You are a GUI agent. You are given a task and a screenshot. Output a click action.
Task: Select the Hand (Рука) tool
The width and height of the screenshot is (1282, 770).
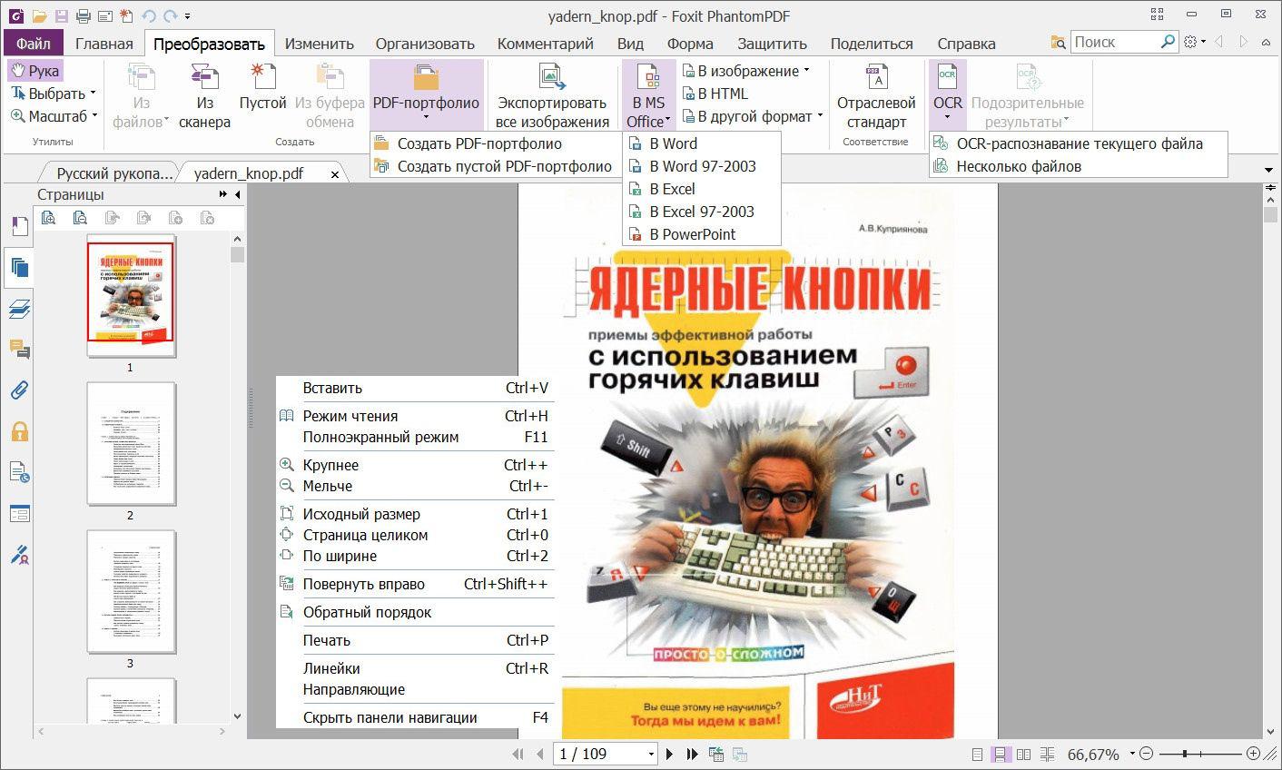pos(35,71)
